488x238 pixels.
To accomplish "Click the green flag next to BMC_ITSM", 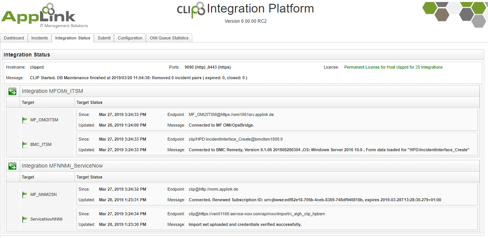I will 25,144.
